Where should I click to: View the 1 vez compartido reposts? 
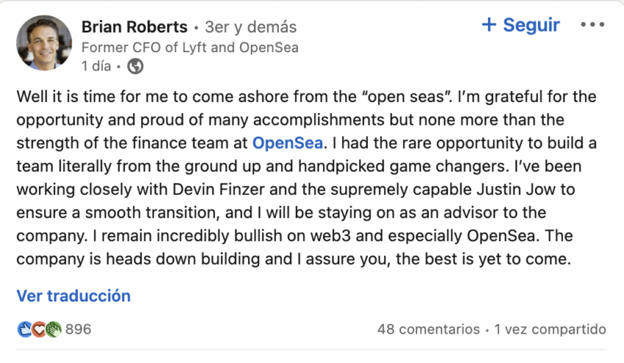pos(550,329)
